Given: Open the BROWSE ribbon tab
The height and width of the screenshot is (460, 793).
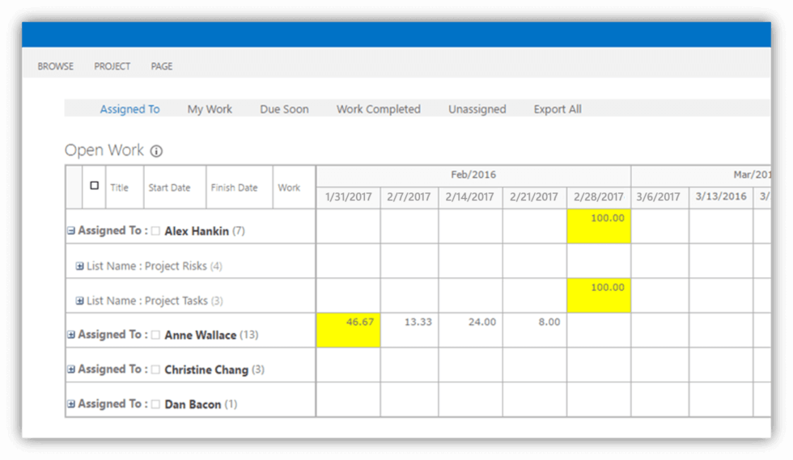Looking at the screenshot, I should [55, 66].
